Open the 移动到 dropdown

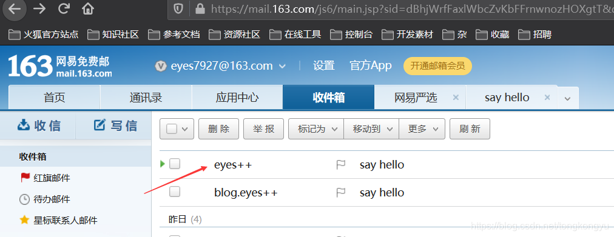(371, 129)
